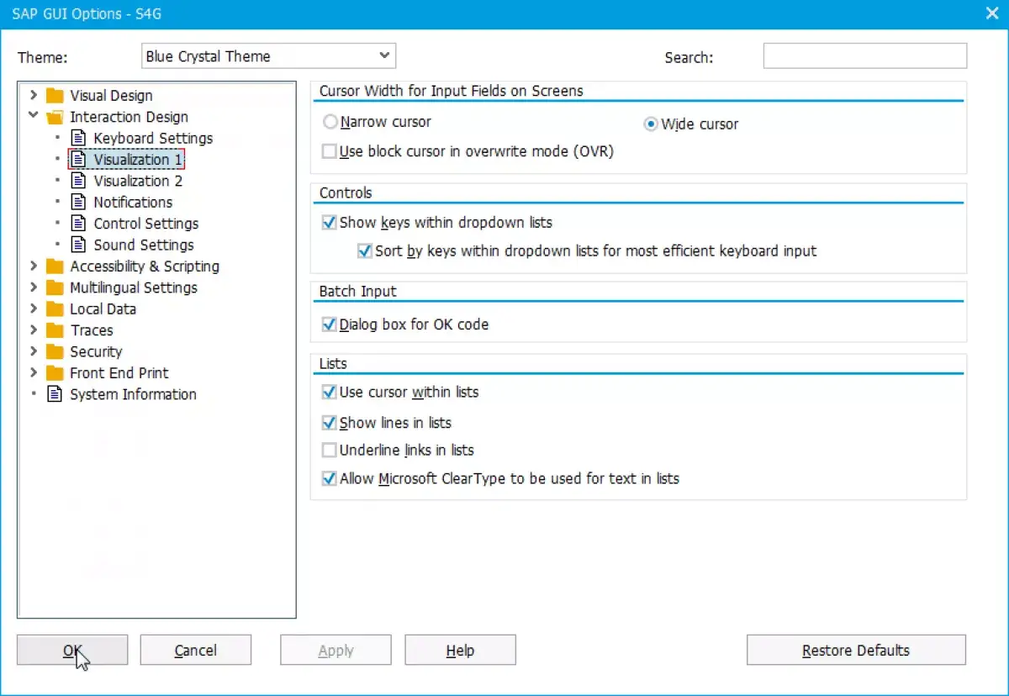1009x696 pixels.
Task: Expand the Accessibility & Scripting node
Action: coord(34,266)
